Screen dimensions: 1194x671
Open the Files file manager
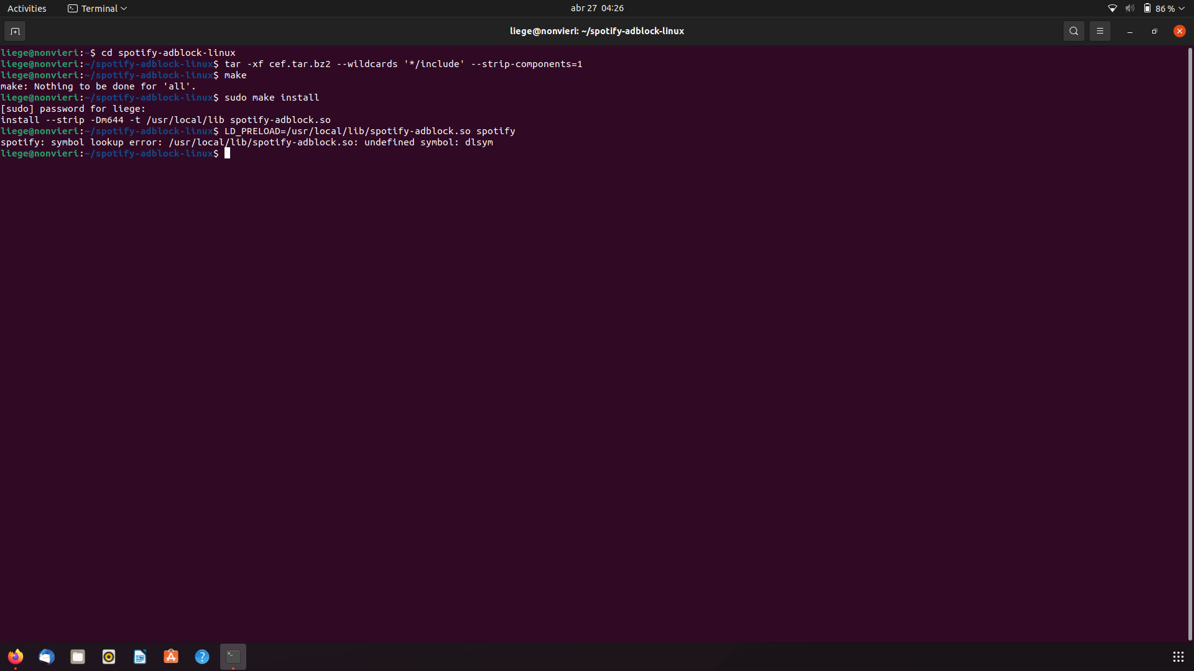77,657
